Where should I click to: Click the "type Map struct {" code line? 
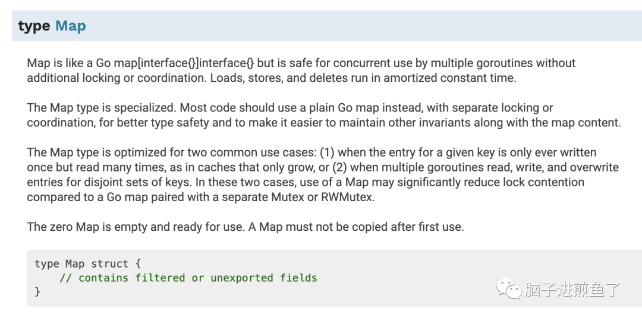click(x=87, y=263)
